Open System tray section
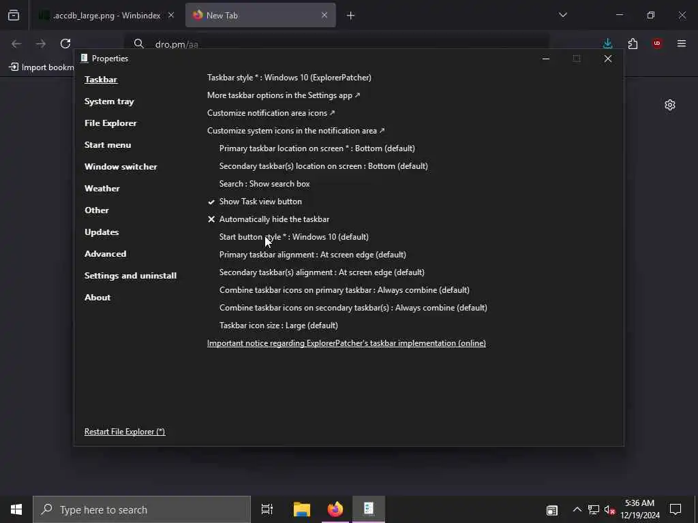The width and height of the screenshot is (698, 523). (x=109, y=101)
